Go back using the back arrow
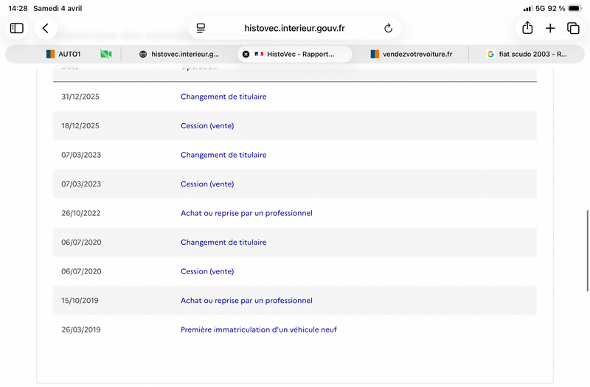This screenshot has width=590, height=387. (x=45, y=28)
